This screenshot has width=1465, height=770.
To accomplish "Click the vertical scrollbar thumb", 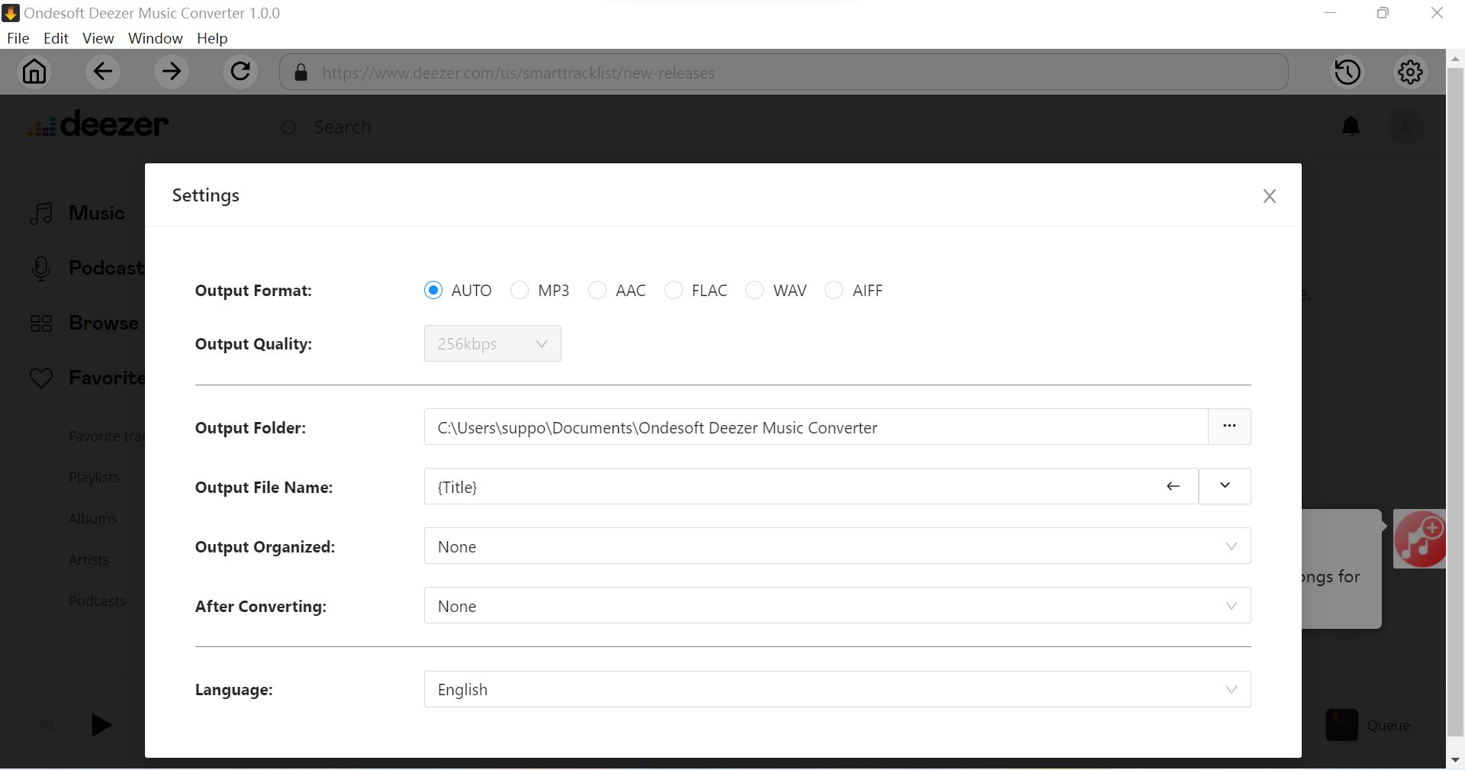I will 1455,402.
